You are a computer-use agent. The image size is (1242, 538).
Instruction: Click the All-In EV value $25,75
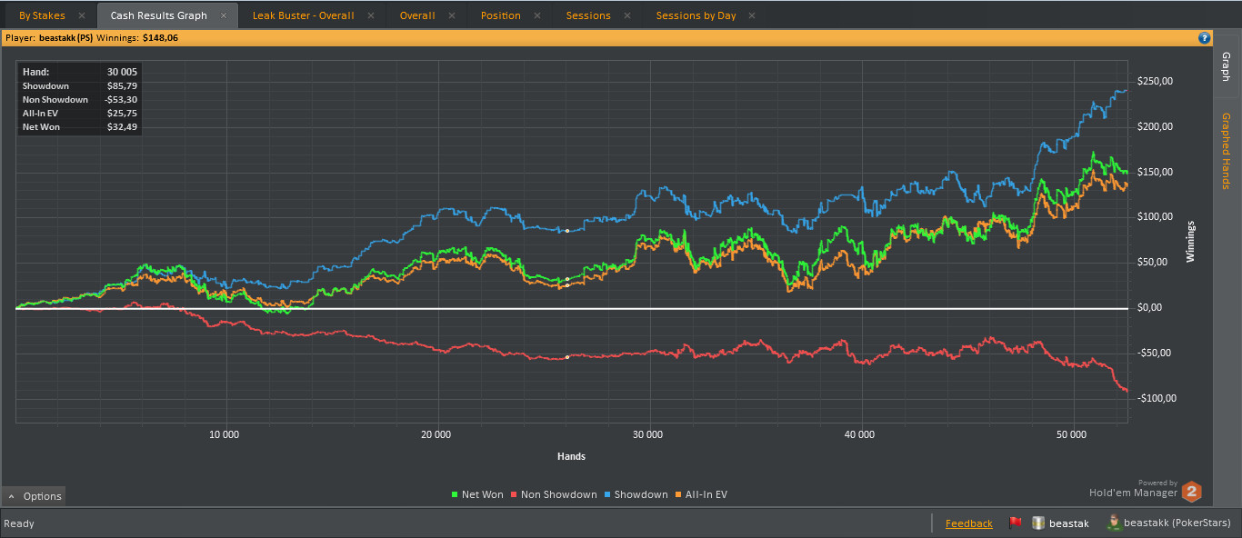(122, 114)
